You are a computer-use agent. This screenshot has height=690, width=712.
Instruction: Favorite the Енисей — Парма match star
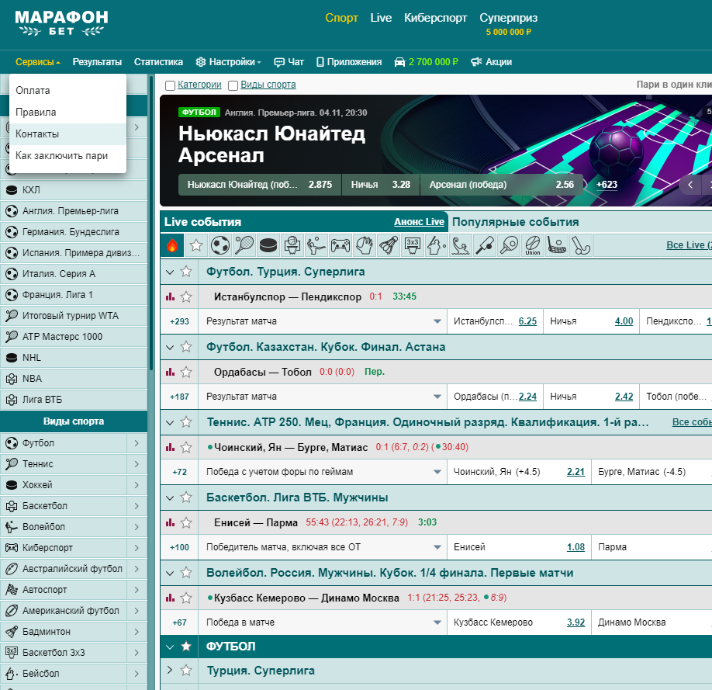pos(186,522)
